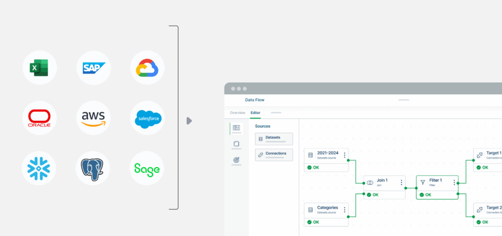Click the first gray window control dot
Viewport: 502px width, 236px height.
pos(233,88)
